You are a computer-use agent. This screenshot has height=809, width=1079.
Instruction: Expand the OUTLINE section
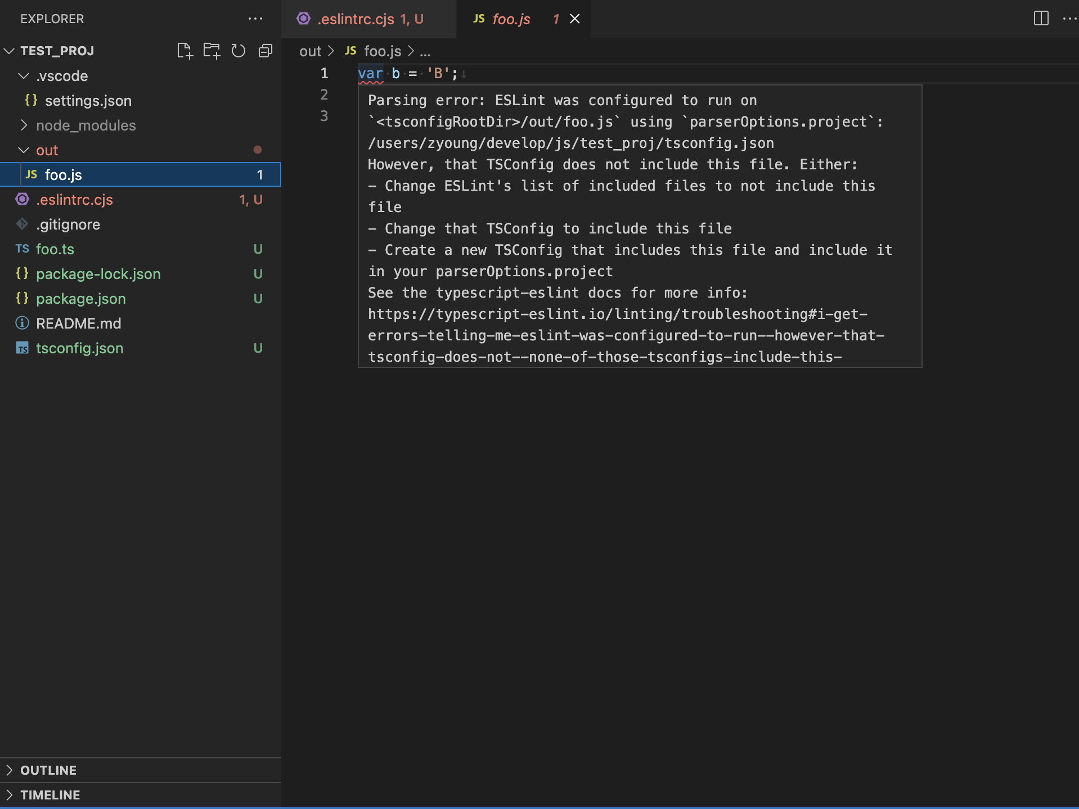pyautogui.click(x=9, y=770)
